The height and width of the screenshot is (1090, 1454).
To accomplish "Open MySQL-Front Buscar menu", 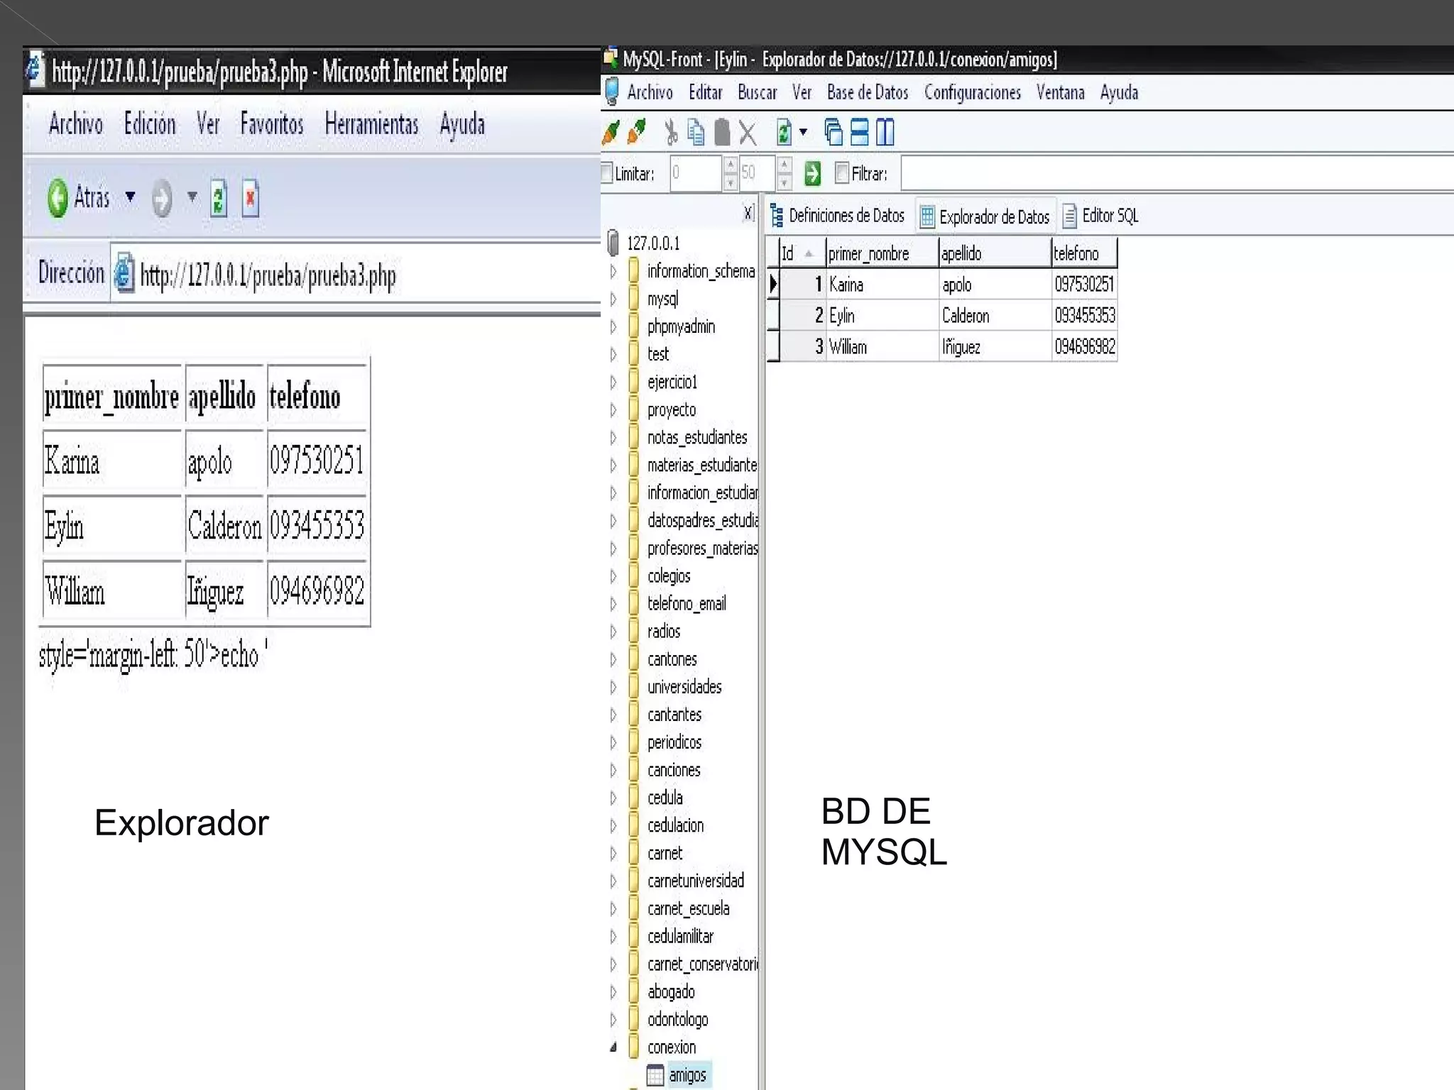I will [x=758, y=93].
